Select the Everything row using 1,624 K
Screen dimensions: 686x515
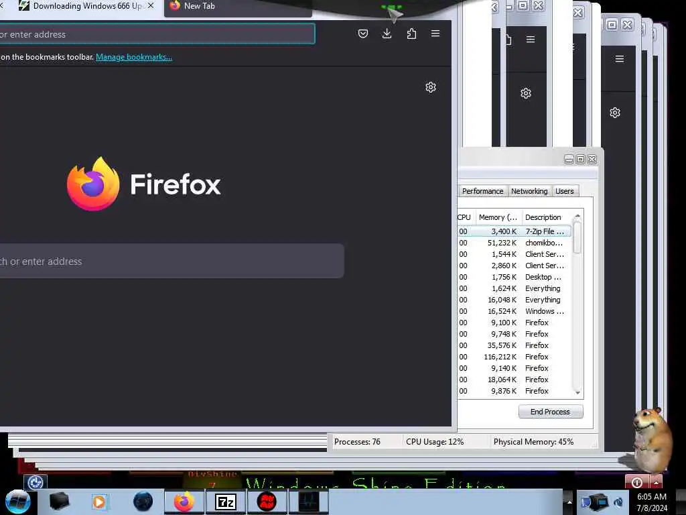514,288
